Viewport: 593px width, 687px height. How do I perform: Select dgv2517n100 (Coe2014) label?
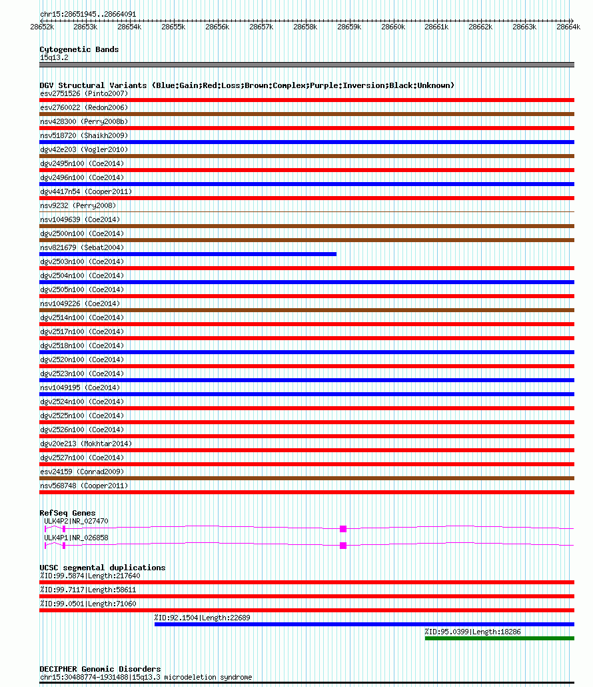[x=82, y=332]
